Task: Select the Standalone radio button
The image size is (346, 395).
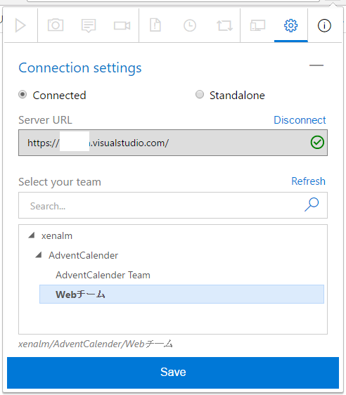Action: coord(200,95)
